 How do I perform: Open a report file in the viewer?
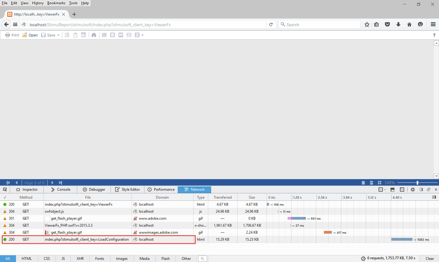pos(30,35)
